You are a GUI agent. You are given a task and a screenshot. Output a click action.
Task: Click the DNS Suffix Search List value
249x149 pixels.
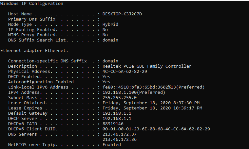110,40
